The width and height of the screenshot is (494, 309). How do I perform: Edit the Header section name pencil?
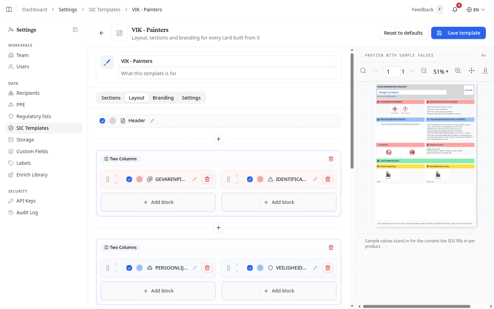(152, 121)
